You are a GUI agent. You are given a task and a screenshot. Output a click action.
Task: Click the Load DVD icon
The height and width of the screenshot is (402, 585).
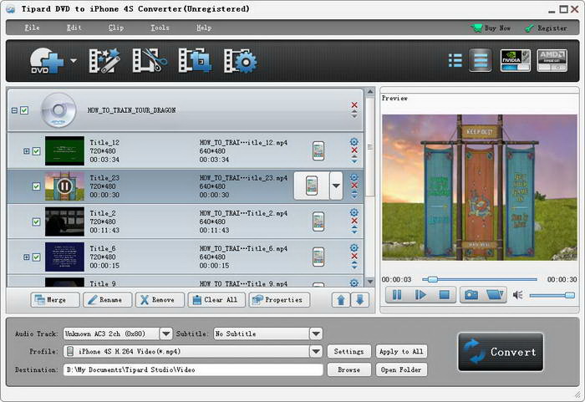click(47, 60)
